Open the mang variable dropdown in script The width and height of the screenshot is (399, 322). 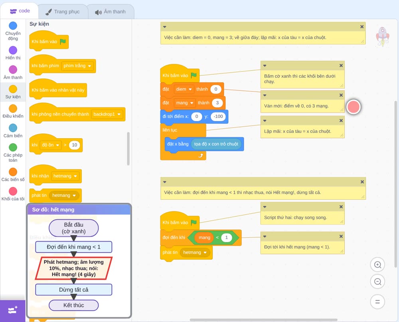185,103
